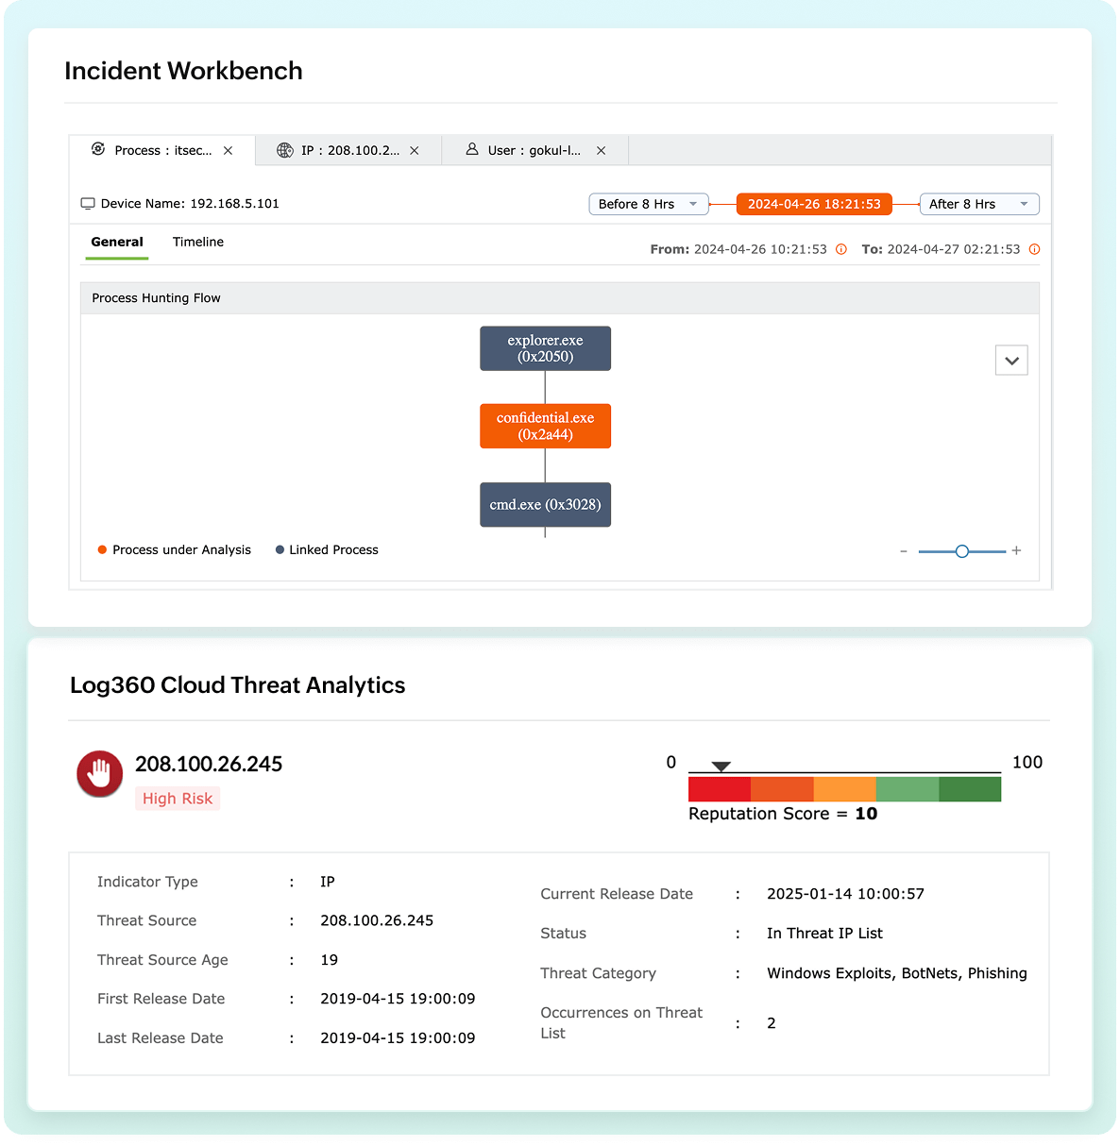Select the General tab
This screenshot has width=1120, height=1146.
coord(117,243)
